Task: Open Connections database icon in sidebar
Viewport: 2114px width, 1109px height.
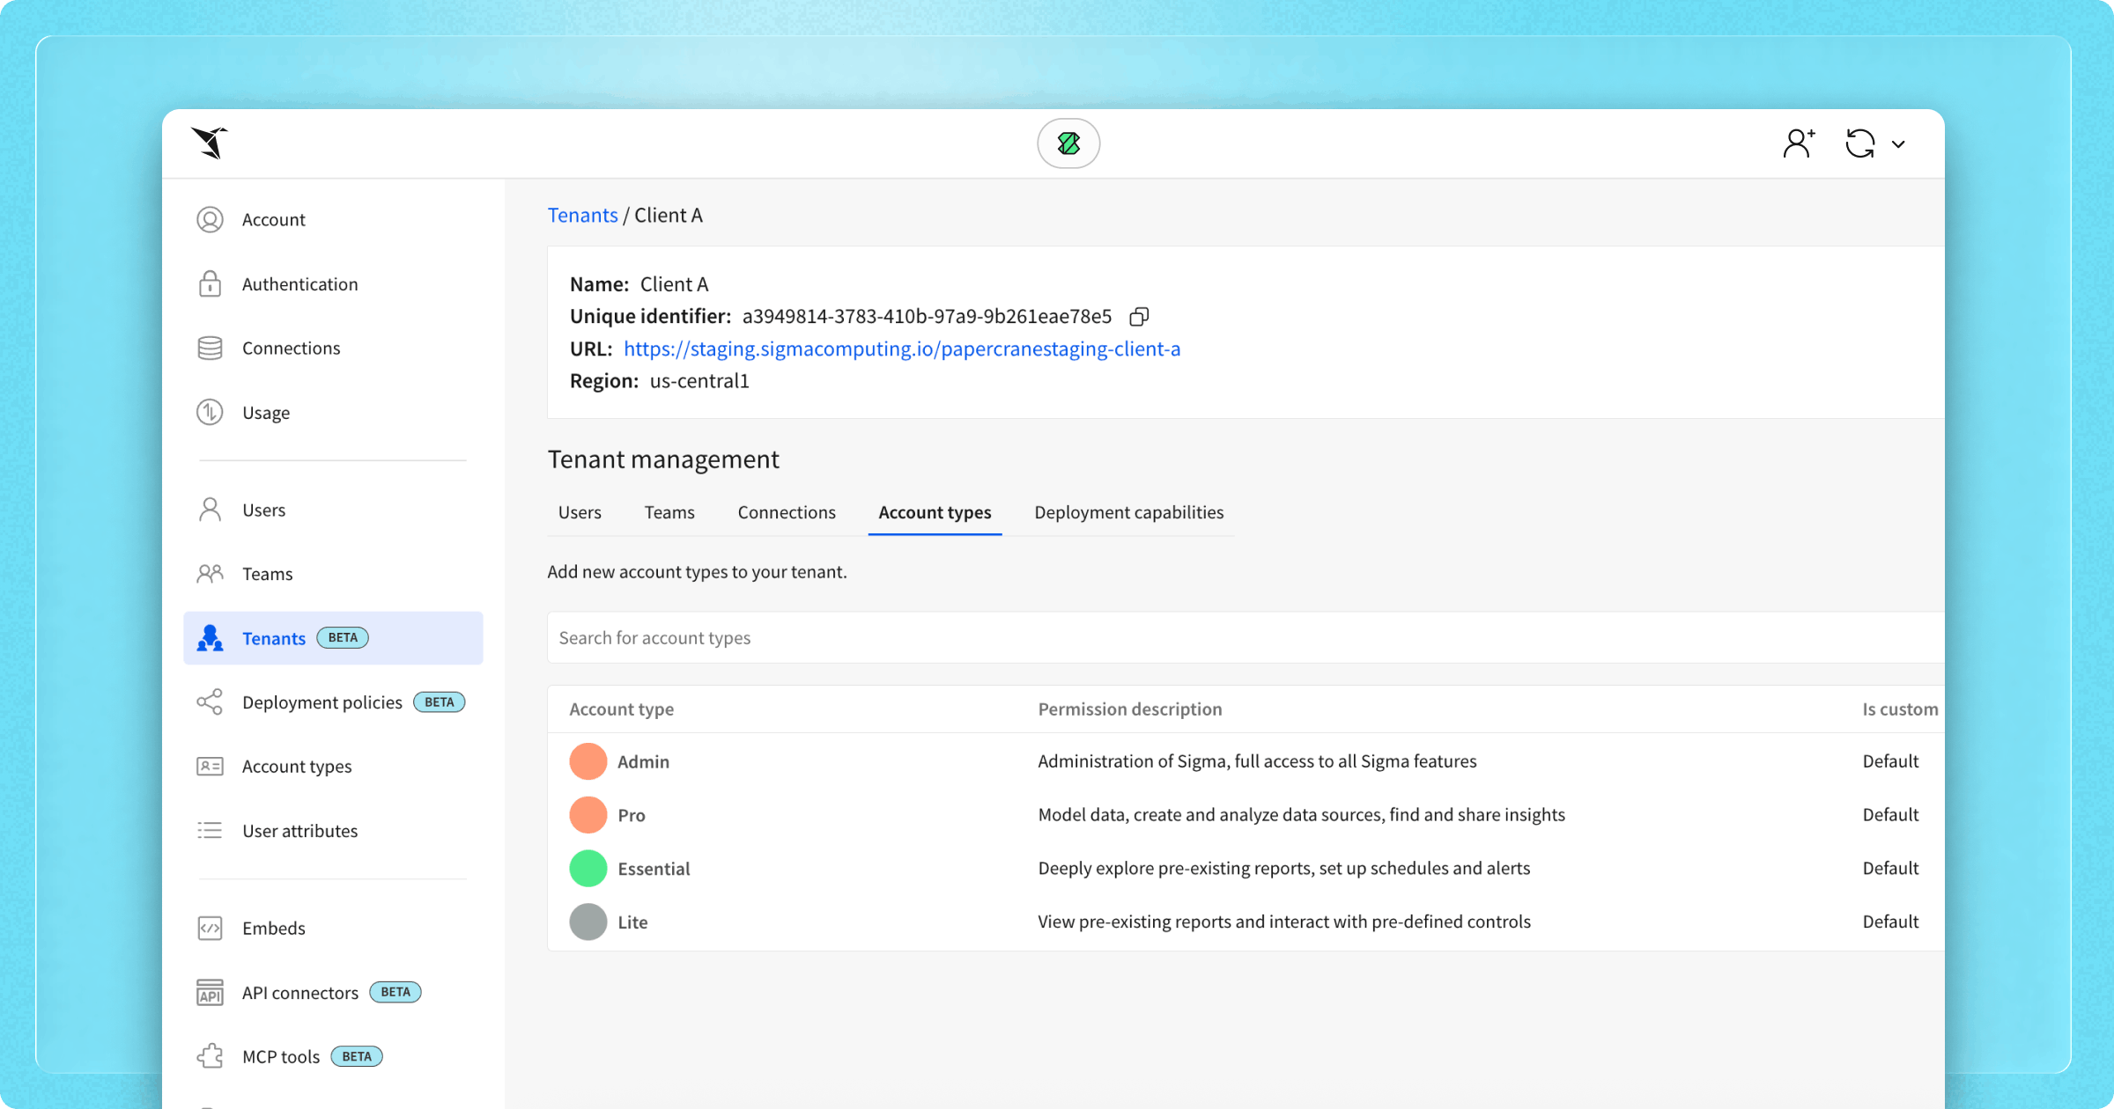Action: 210,349
